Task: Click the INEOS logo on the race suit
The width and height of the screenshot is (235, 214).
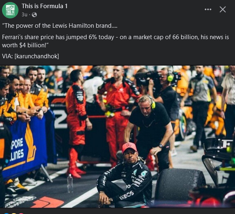Action: coord(127,195)
